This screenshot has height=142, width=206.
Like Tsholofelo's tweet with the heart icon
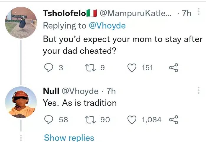pos(132,68)
